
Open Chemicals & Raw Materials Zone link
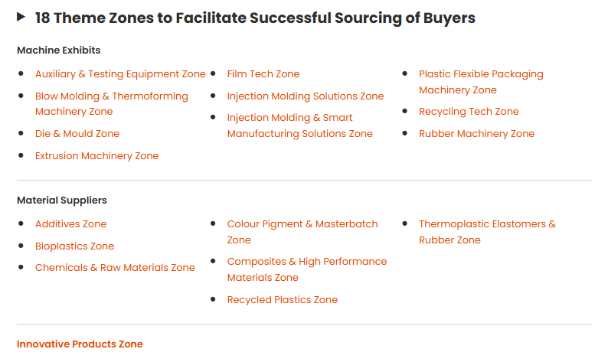[x=115, y=268]
